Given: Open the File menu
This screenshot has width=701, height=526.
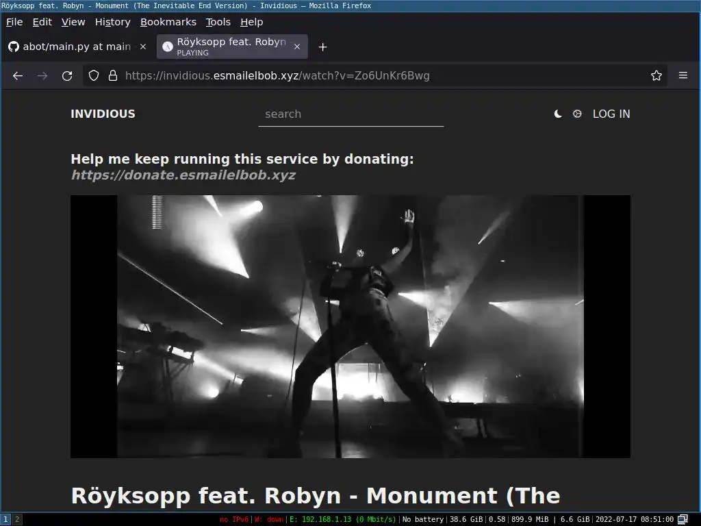Looking at the screenshot, I should pos(14,22).
